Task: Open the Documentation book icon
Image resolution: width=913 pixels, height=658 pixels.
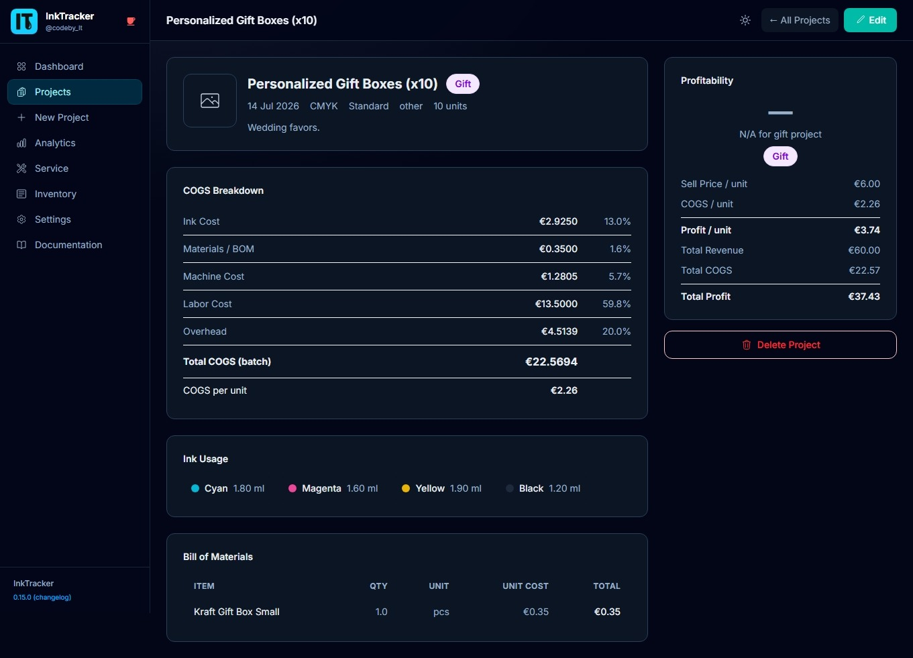Action: pyautogui.click(x=21, y=245)
